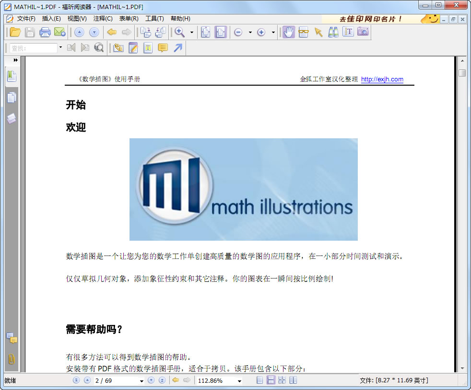Image resolution: width=471 pixels, height=390 pixels.
Task: Open the zoom percentage dropdown
Action: click(239, 381)
